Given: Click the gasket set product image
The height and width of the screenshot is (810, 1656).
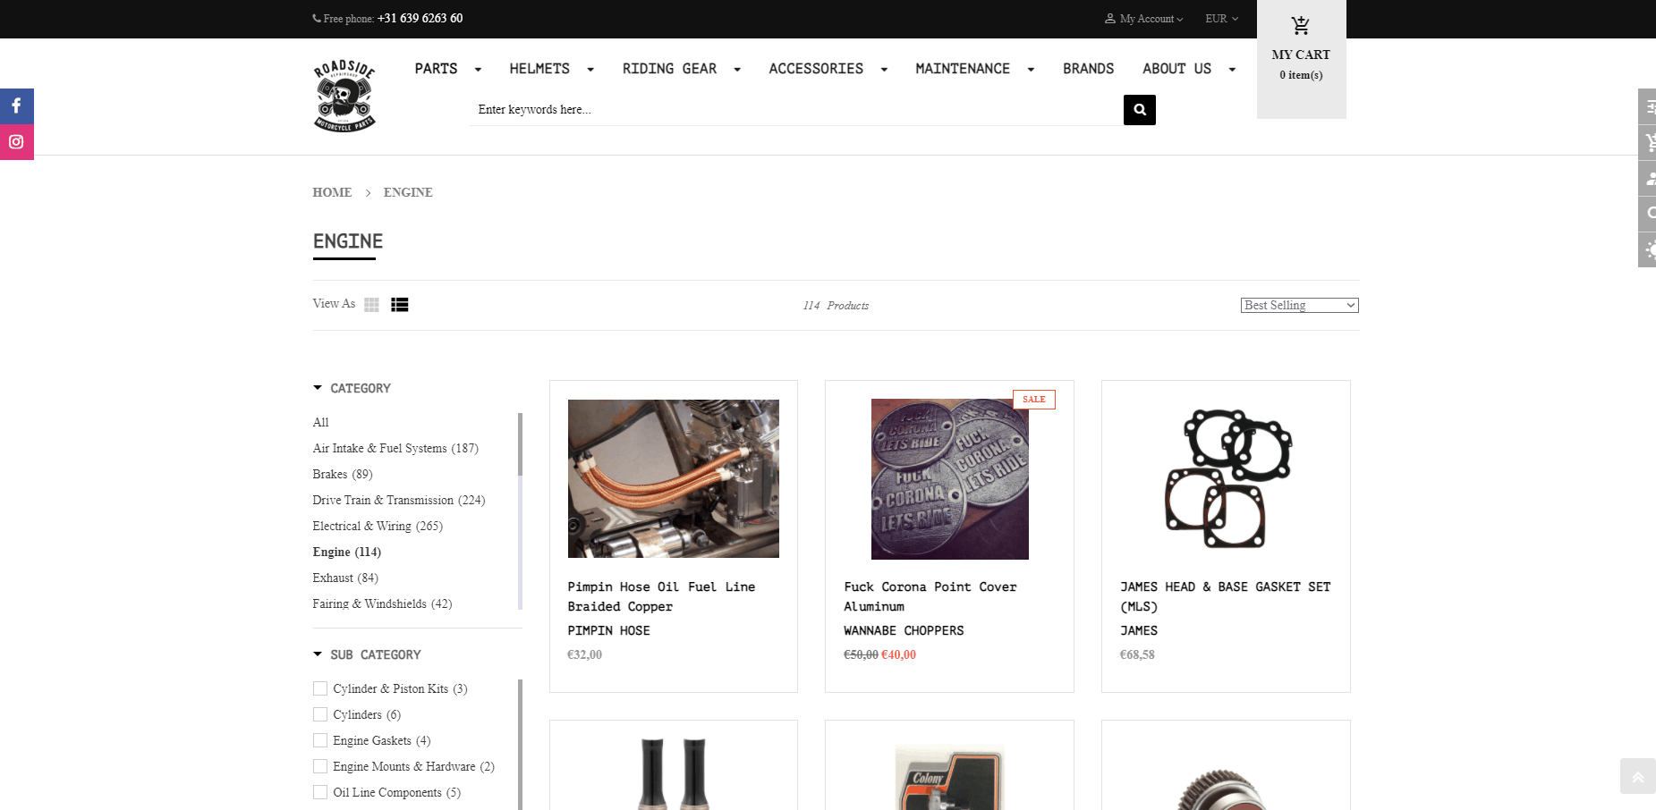Looking at the screenshot, I should point(1227,478).
